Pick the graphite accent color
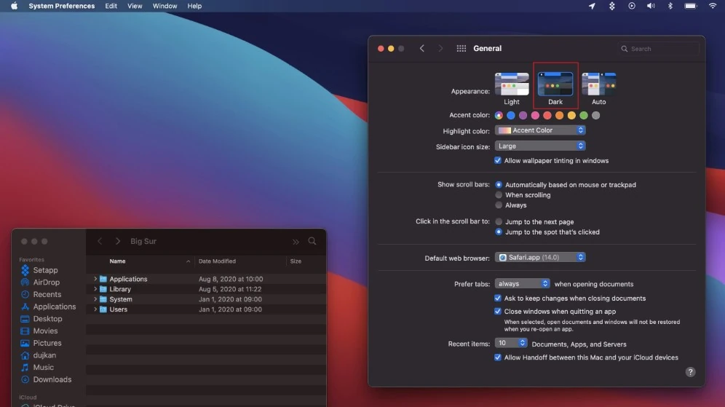Image resolution: width=725 pixels, height=407 pixels. [x=595, y=115]
